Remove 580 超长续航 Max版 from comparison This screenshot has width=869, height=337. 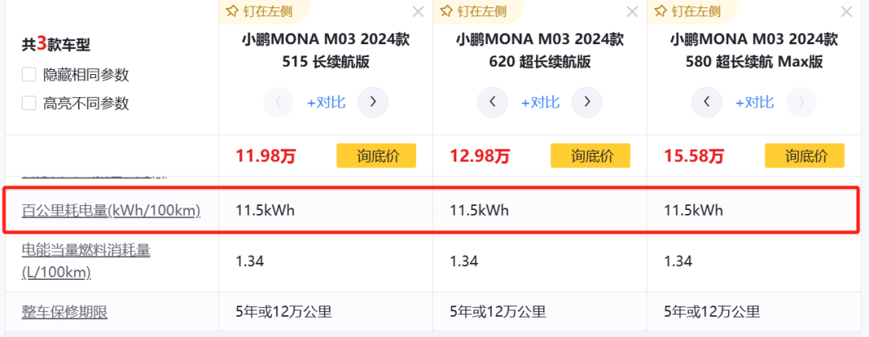846,11
